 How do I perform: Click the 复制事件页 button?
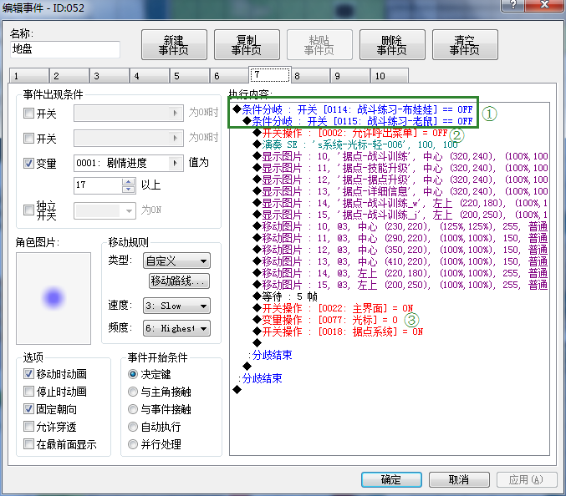247,45
